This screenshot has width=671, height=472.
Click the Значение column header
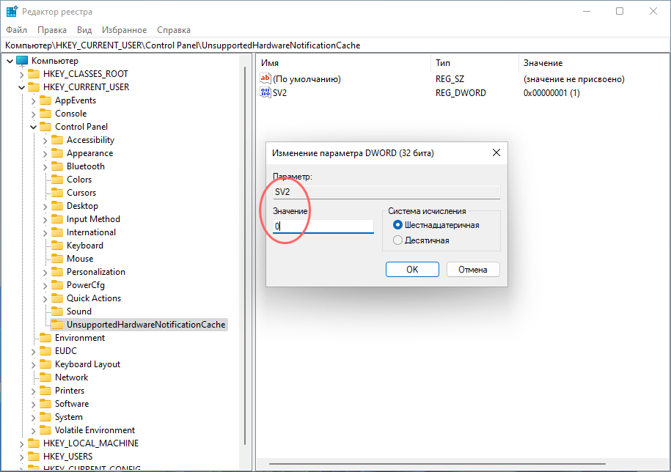(595, 63)
